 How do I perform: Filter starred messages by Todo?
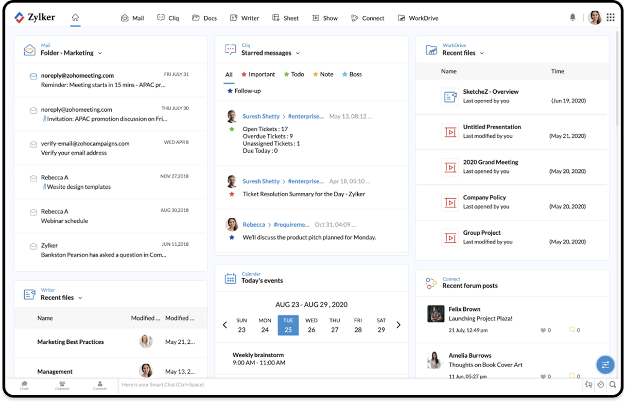point(294,75)
